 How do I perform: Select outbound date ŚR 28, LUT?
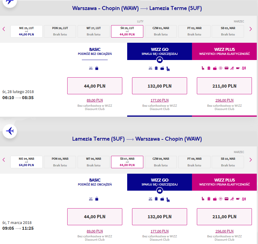127,31
